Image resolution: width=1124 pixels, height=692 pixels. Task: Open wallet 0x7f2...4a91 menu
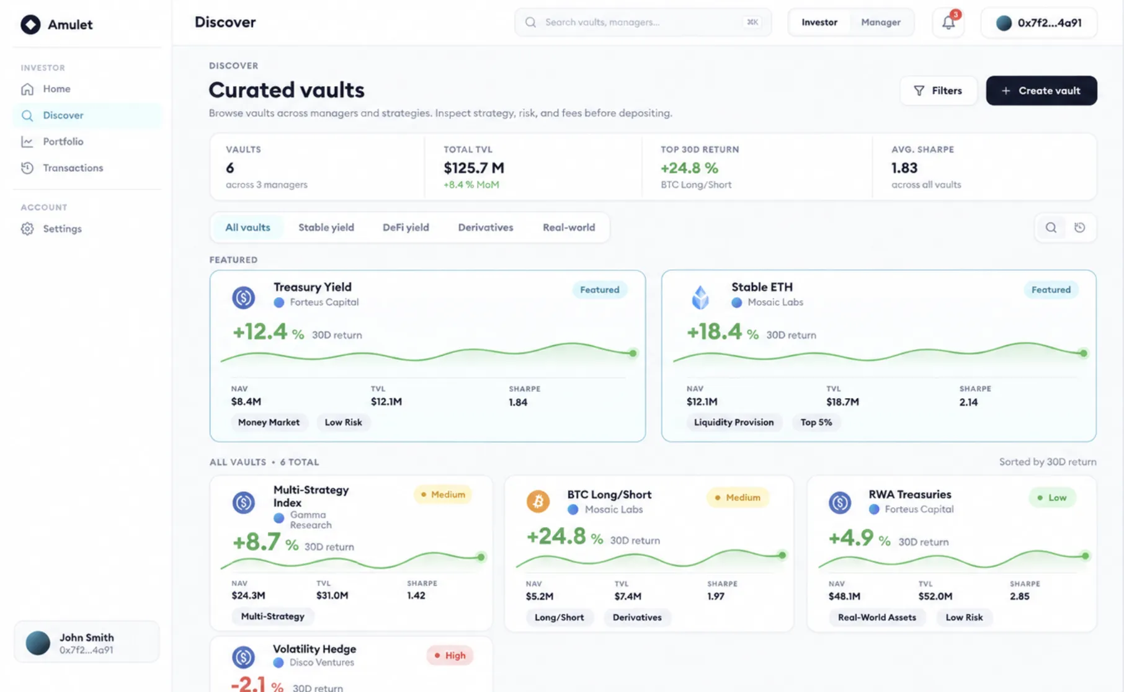pyautogui.click(x=1039, y=23)
